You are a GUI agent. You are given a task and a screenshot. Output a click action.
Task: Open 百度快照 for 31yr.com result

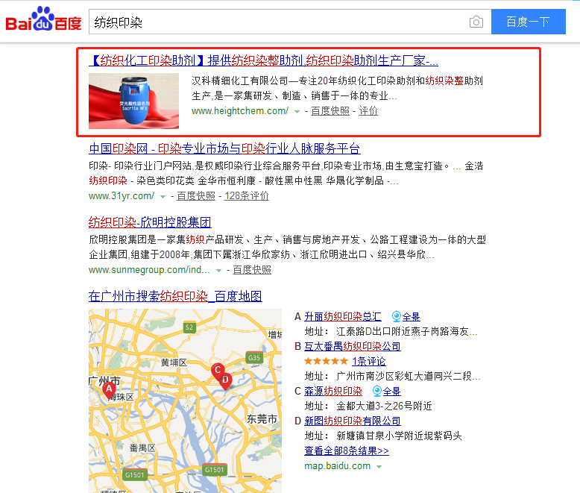195,196
